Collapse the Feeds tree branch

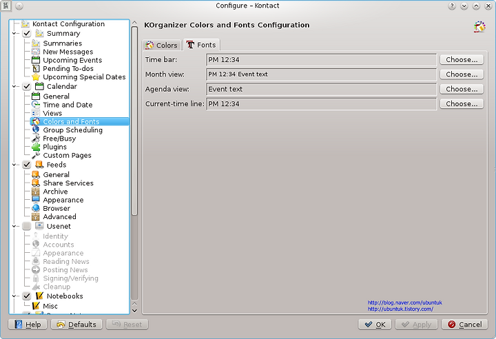click(x=14, y=165)
